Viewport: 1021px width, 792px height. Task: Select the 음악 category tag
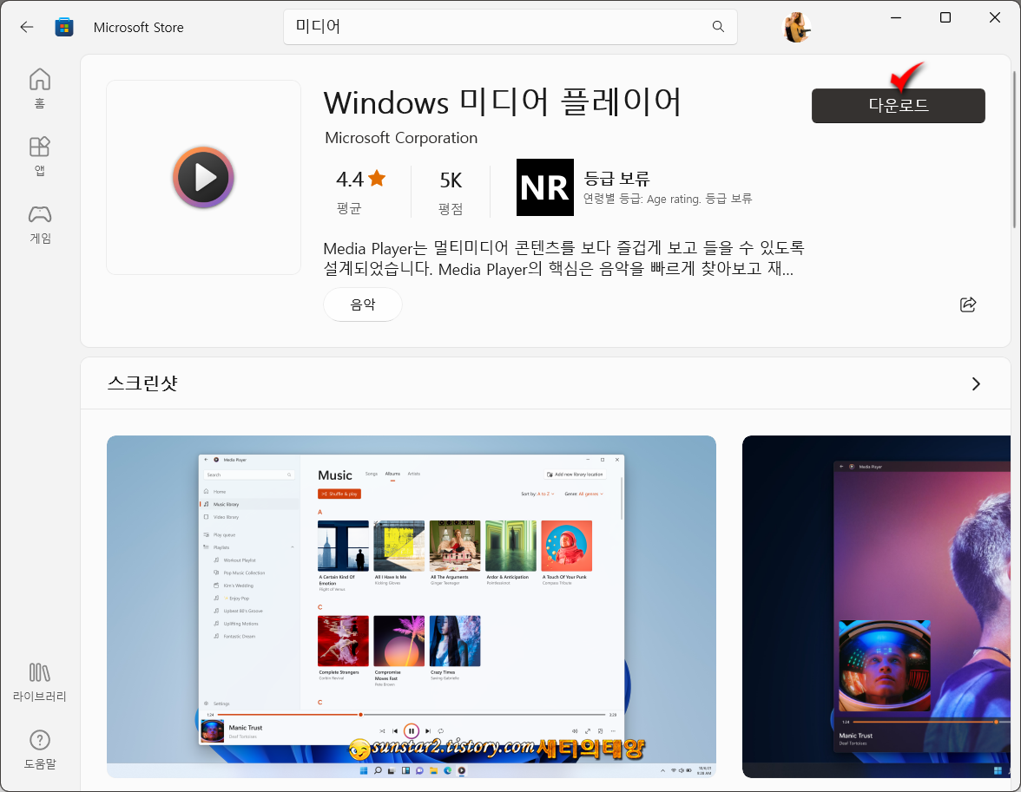coord(362,304)
